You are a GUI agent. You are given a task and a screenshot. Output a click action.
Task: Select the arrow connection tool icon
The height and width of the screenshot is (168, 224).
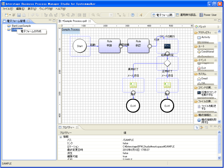(x=119, y=15)
